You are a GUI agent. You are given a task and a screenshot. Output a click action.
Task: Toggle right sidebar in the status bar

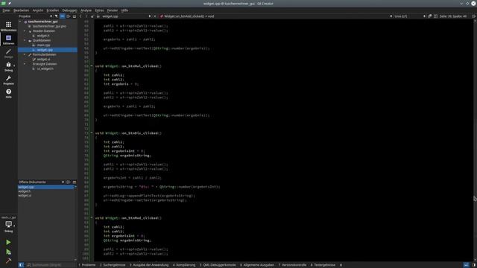474,265
